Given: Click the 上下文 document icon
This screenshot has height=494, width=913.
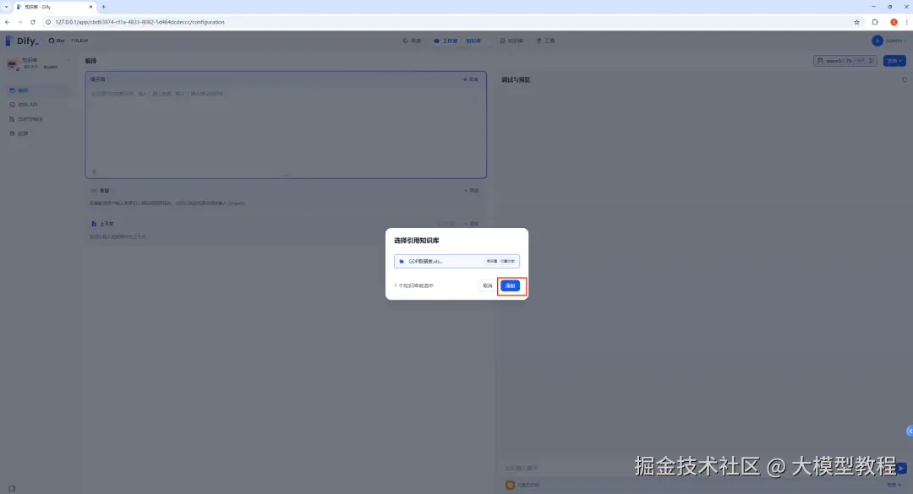Looking at the screenshot, I should [x=94, y=224].
